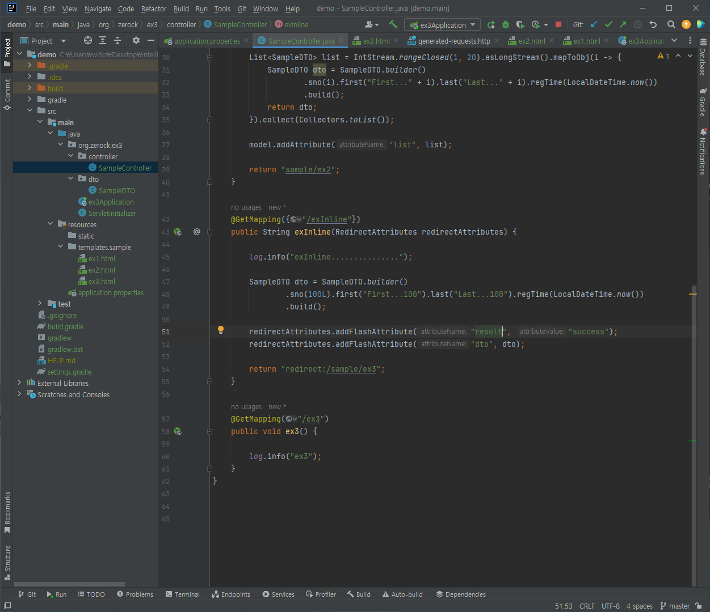Switch to the generated-requests.http editor tab

pos(453,41)
